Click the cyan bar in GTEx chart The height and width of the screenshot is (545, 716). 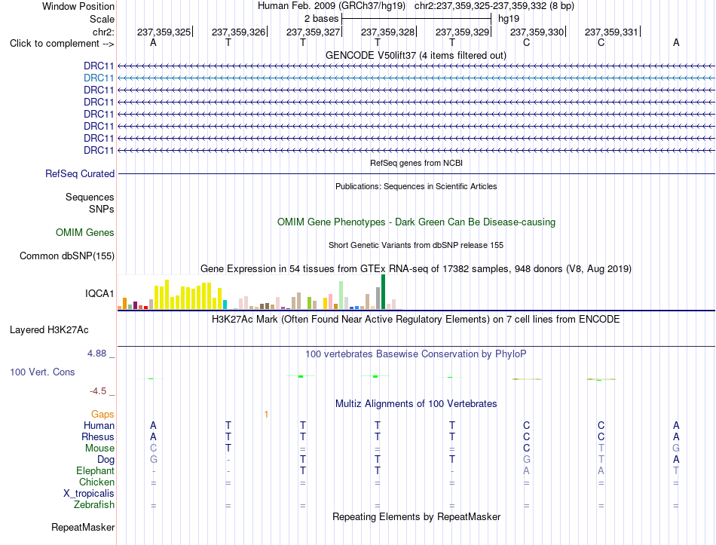click(225, 305)
